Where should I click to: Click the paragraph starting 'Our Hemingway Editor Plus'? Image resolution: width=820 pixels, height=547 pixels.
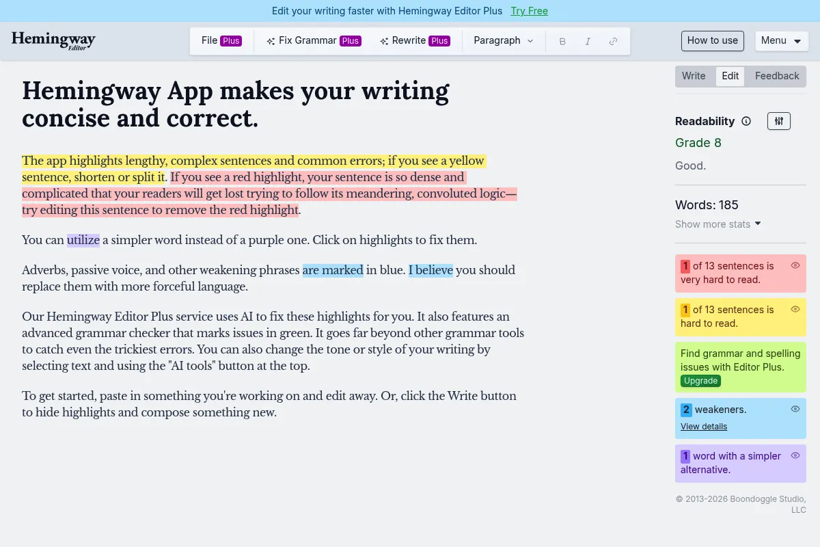click(x=273, y=341)
